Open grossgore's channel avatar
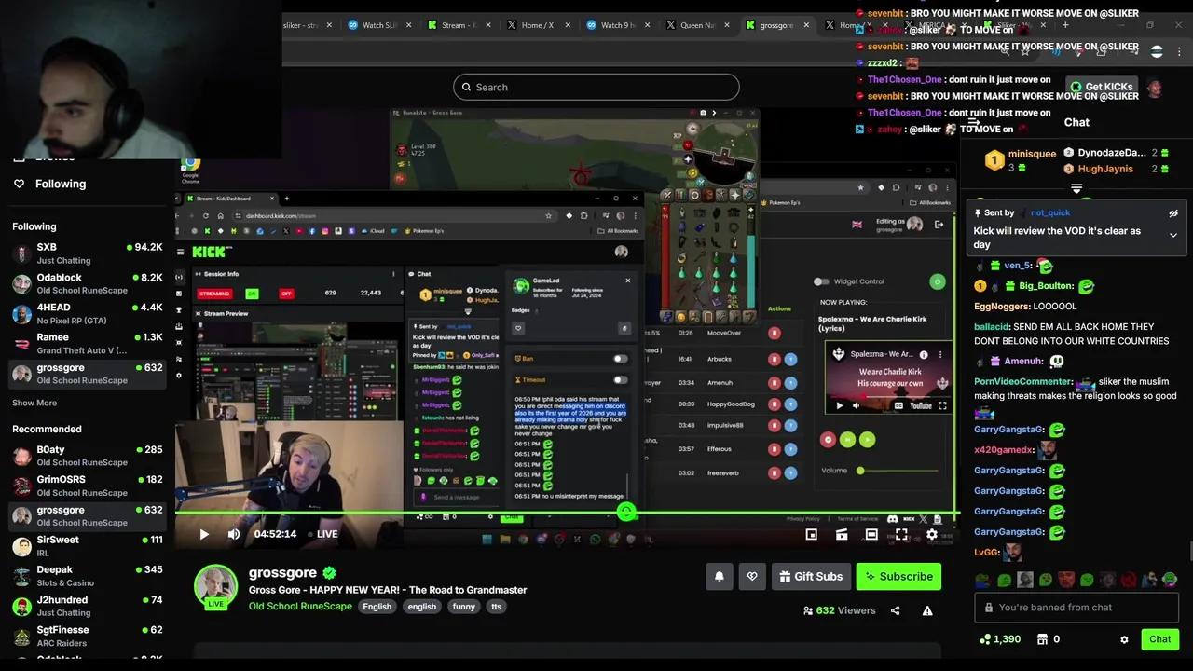 215,587
